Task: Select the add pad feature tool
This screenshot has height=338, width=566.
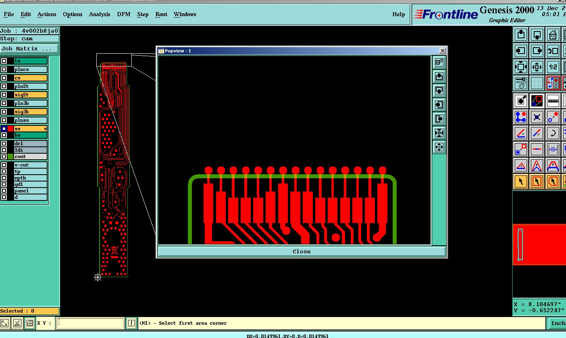Action: pyautogui.click(x=521, y=101)
